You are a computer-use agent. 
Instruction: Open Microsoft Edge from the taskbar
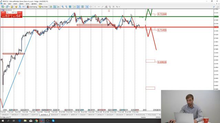pos(20,121)
